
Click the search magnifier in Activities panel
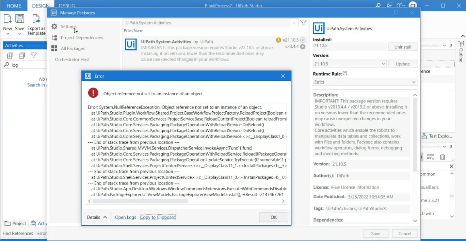(6, 65)
